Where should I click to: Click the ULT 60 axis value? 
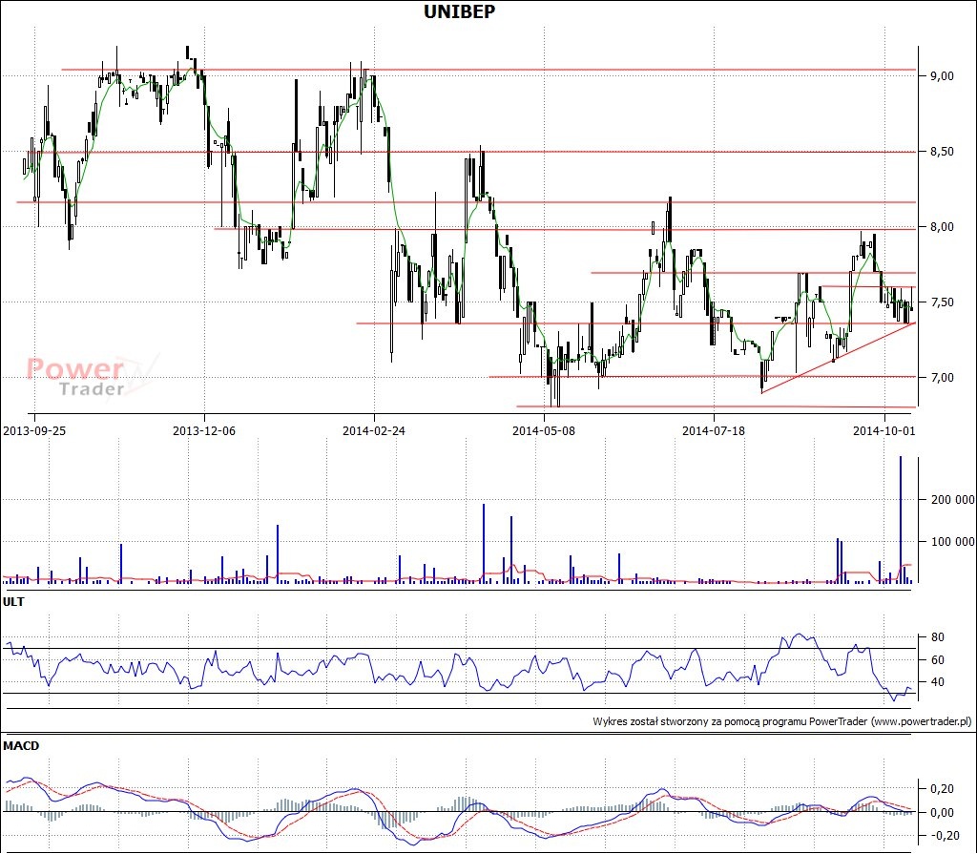point(937,659)
